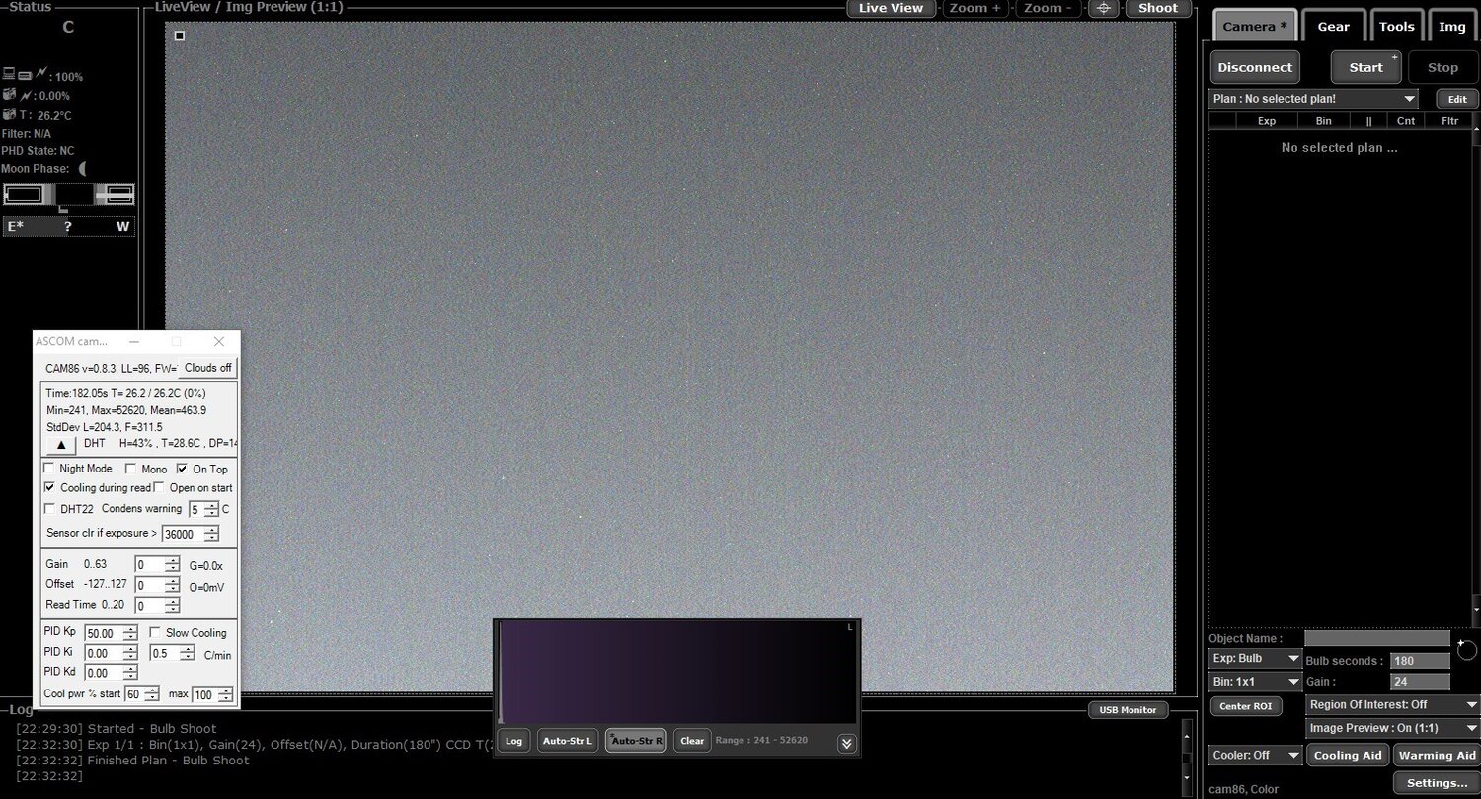The image size is (1481, 799).
Task: Open the Image Preview dropdown
Action: coord(1392,728)
